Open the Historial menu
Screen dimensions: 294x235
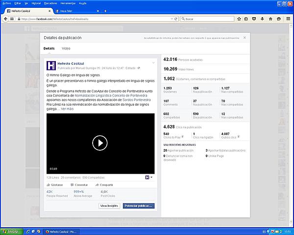(36, 3)
